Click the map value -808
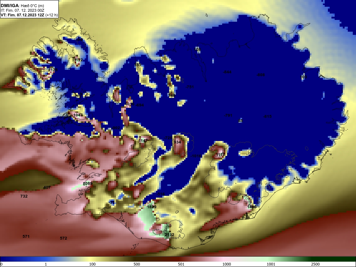The width and height of the screenshot is (356, 267). (x=261, y=75)
